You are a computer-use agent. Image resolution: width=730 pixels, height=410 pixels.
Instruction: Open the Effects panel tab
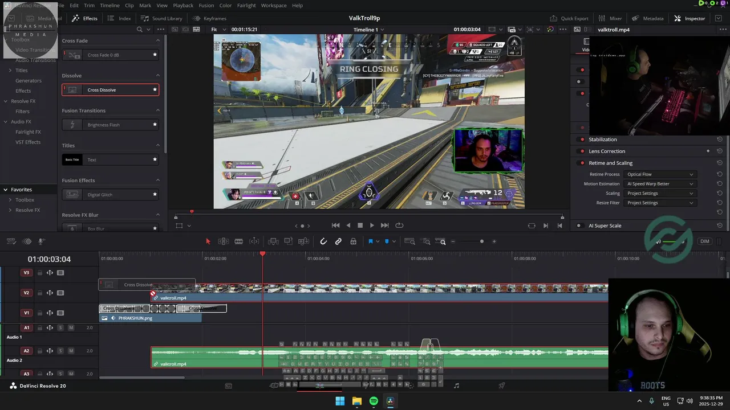[x=84, y=18]
